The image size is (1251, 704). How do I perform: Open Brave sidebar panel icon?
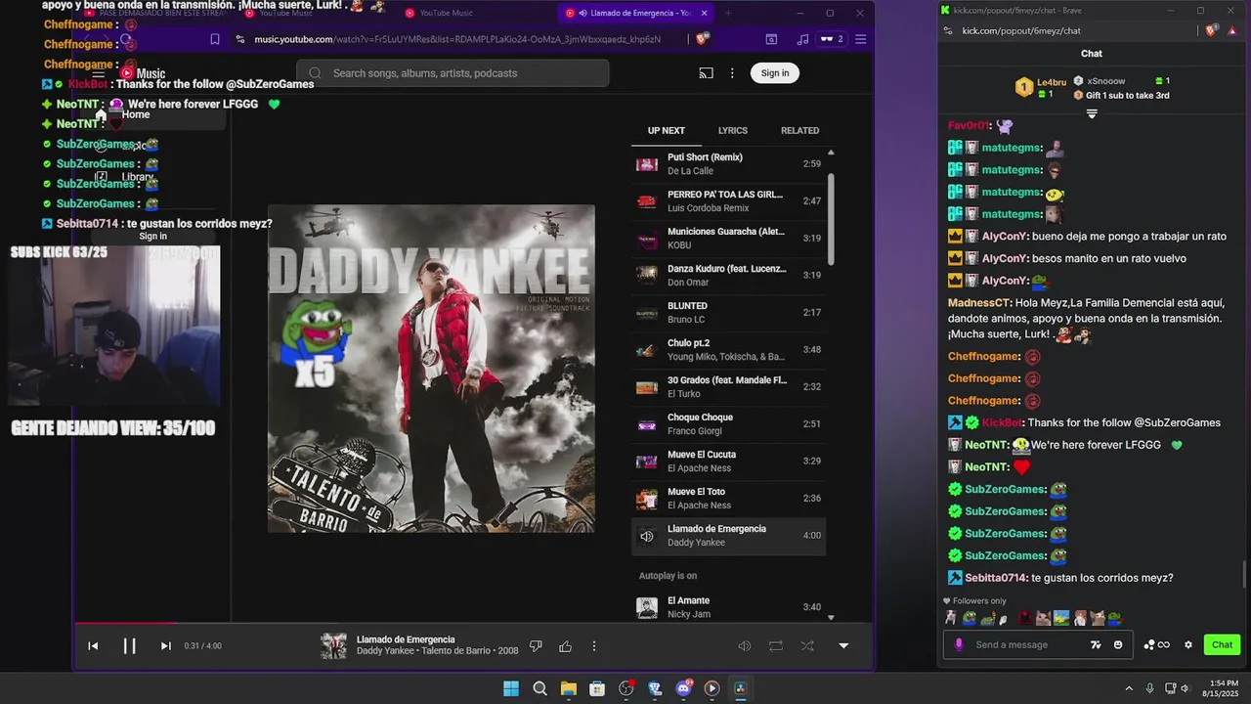tap(771, 39)
